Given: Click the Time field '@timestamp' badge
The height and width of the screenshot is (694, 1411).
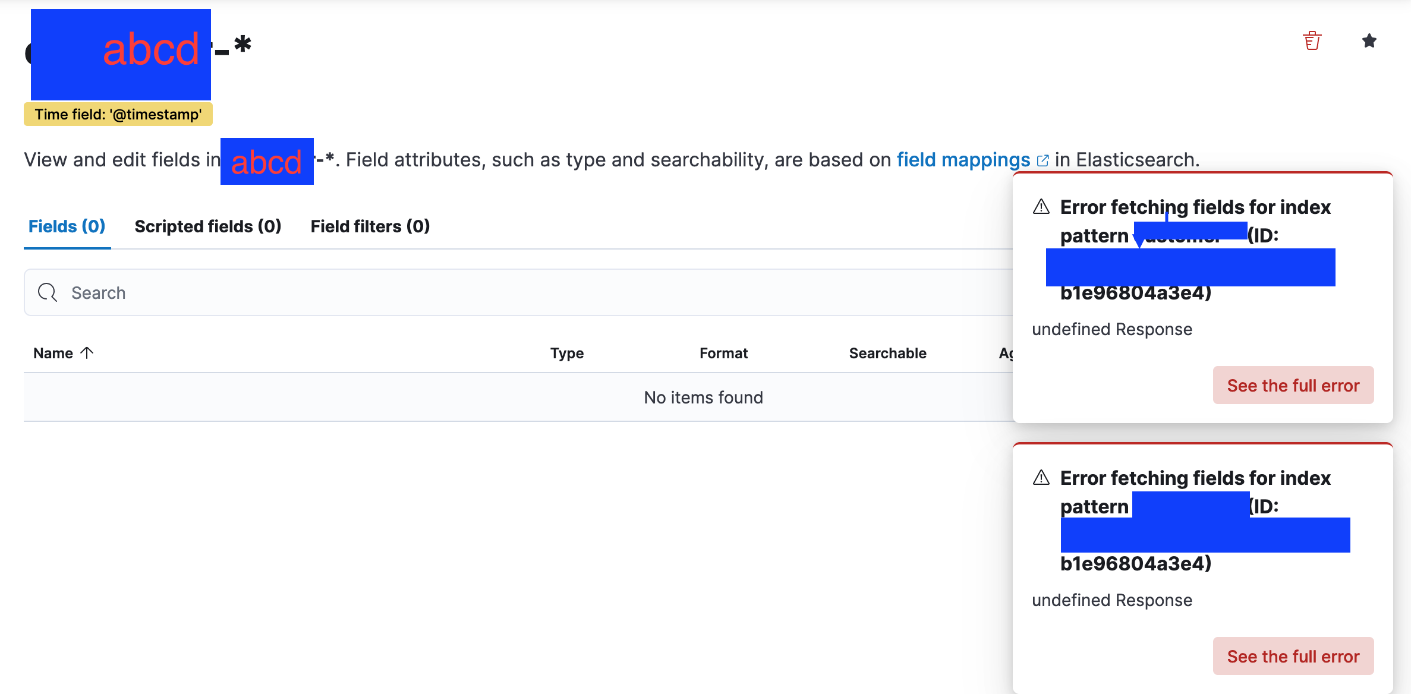Looking at the screenshot, I should click(118, 114).
